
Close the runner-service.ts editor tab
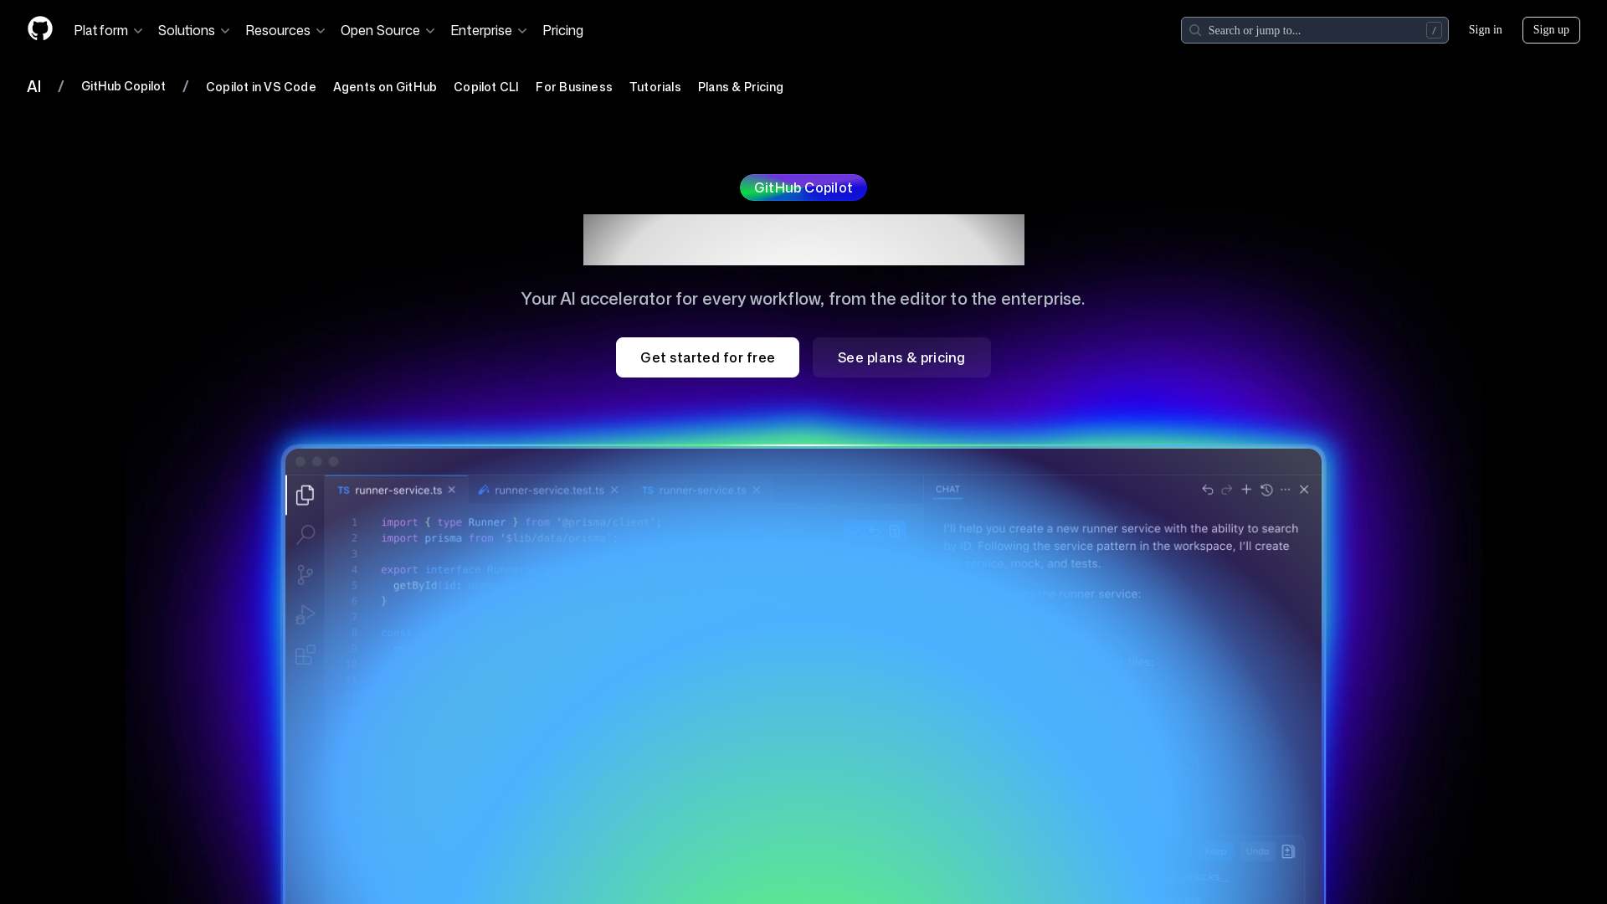[452, 490]
